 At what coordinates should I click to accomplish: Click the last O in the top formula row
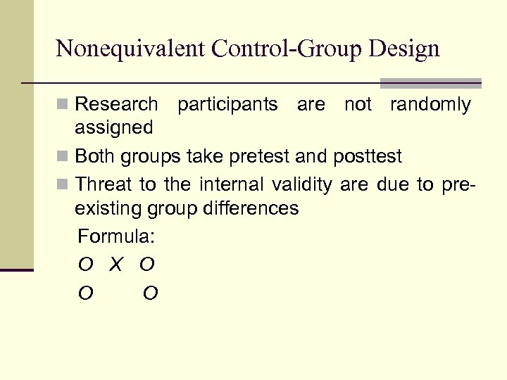click(147, 265)
